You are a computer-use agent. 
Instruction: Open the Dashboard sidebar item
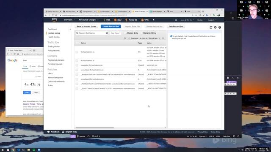click(x=53, y=29)
